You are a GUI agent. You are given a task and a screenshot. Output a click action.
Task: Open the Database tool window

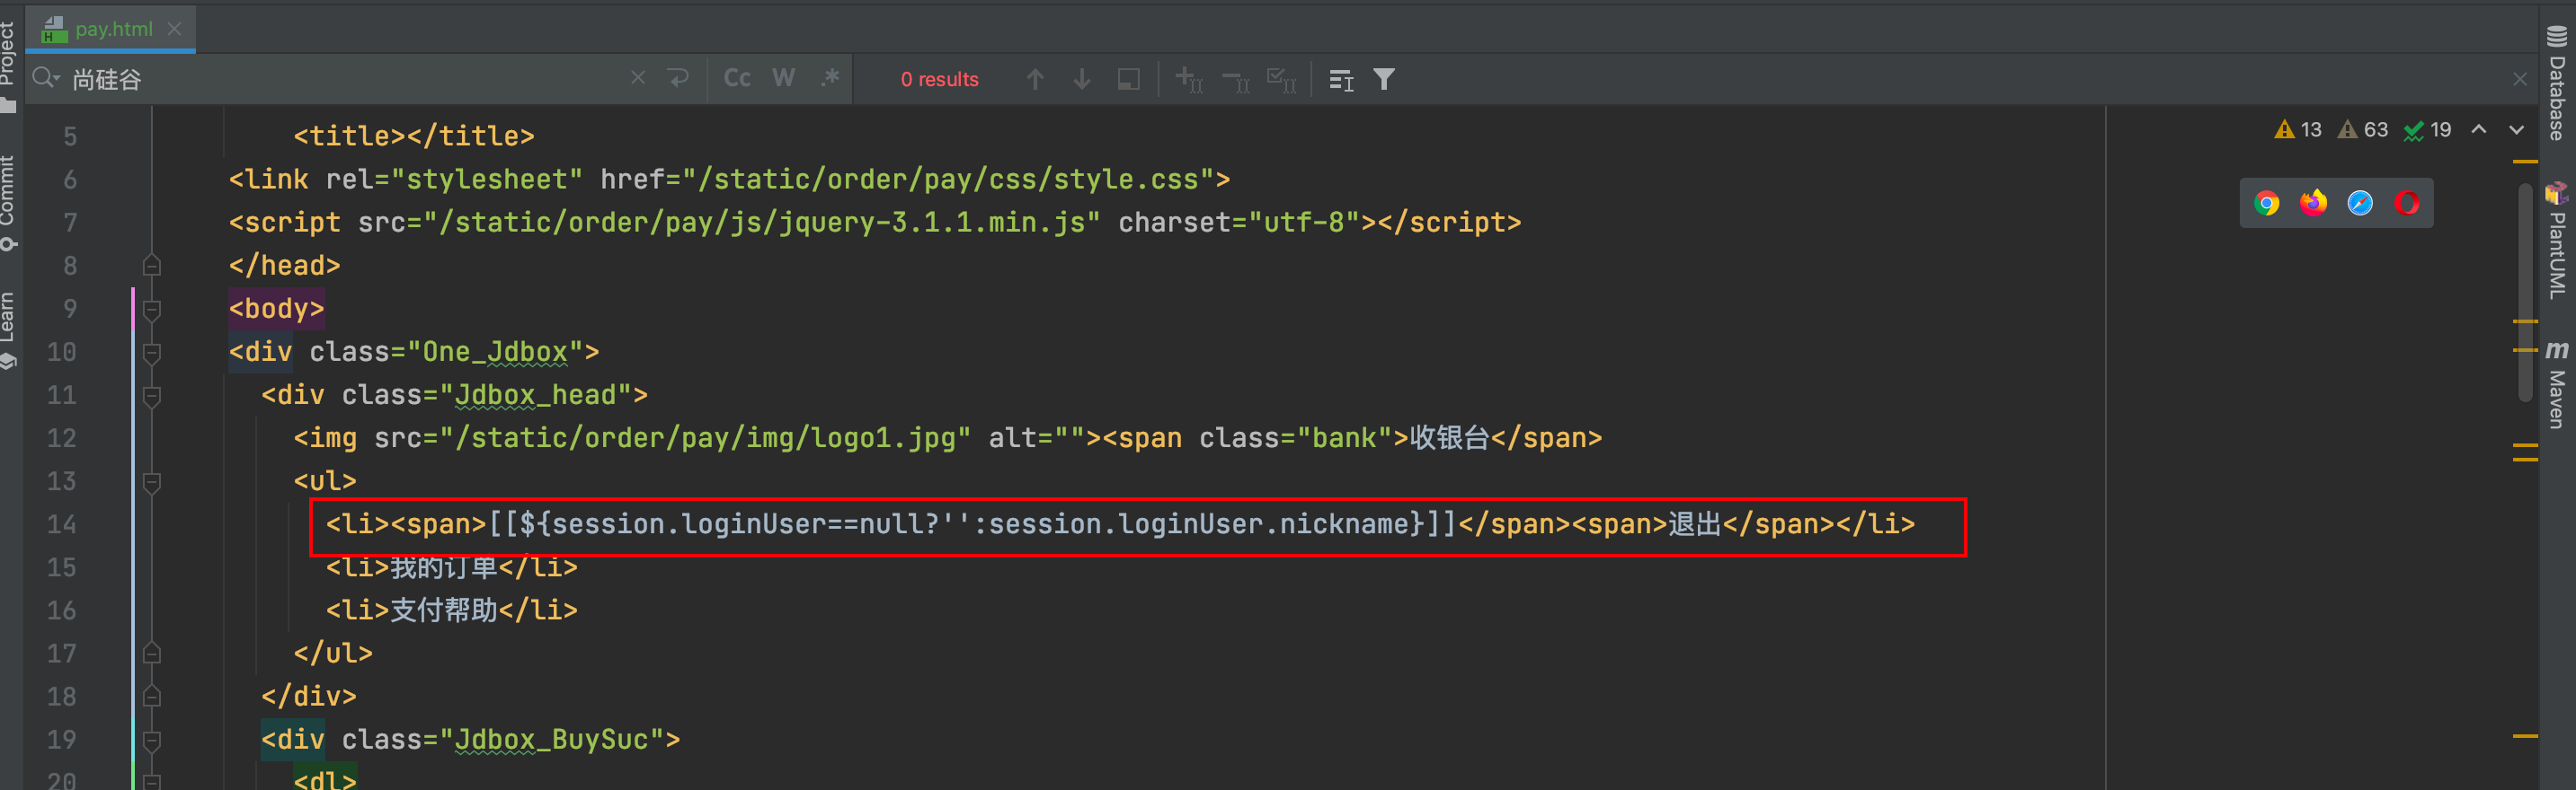pos(2557,83)
